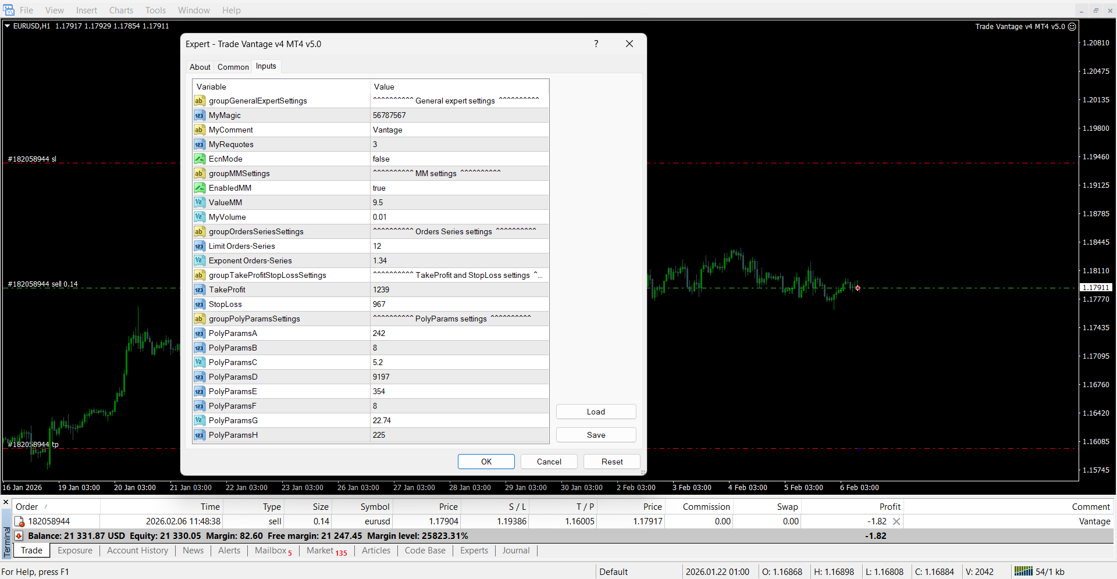Expand the EURUSD,H1 chart title arrow
The image size is (1117, 579).
click(8, 26)
